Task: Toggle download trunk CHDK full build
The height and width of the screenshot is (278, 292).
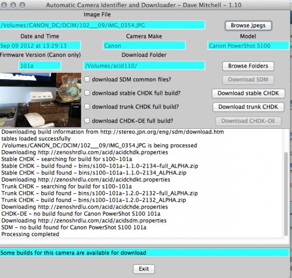Action: 87,107
